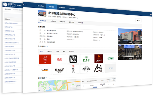This screenshot has width=153, height=95.
Task: Expand the 公共交通 section arrows
Action: 46,78
